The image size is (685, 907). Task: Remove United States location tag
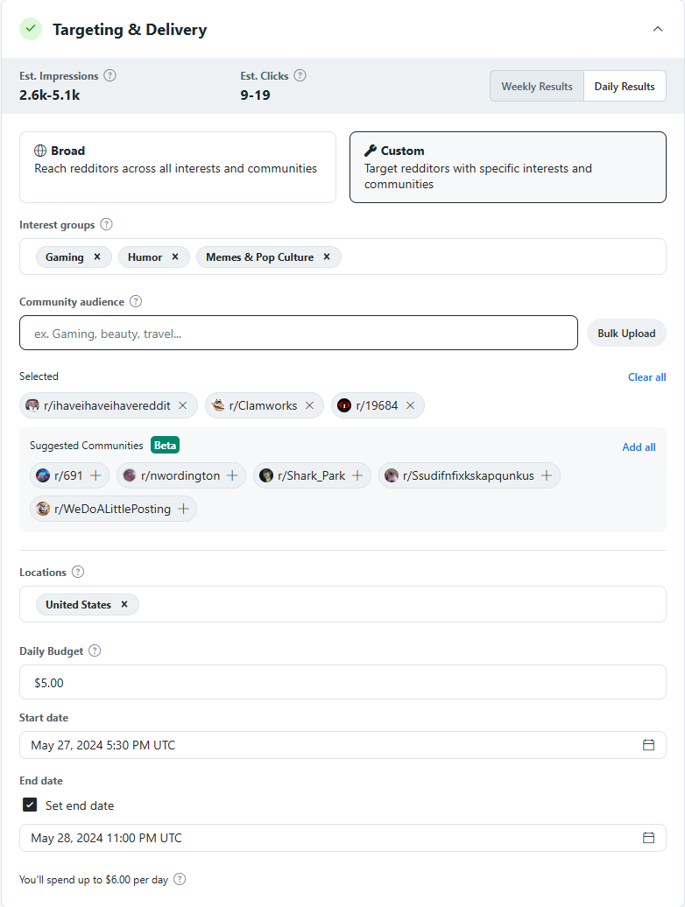point(124,605)
